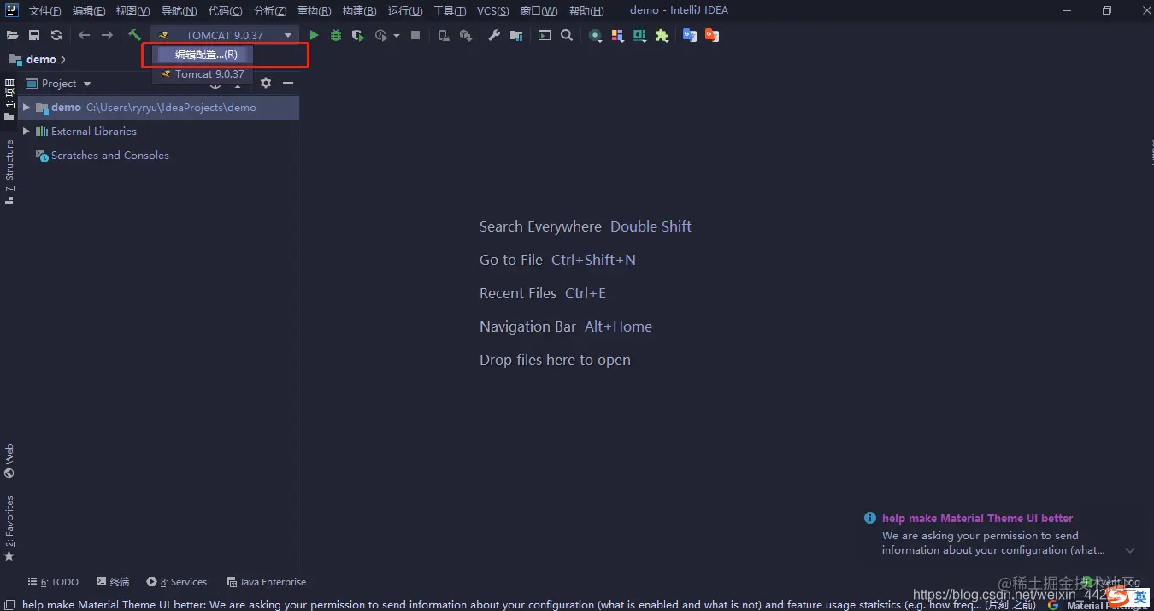Open the VCS(S) menu
The height and width of the screenshot is (611, 1154).
pyautogui.click(x=492, y=11)
